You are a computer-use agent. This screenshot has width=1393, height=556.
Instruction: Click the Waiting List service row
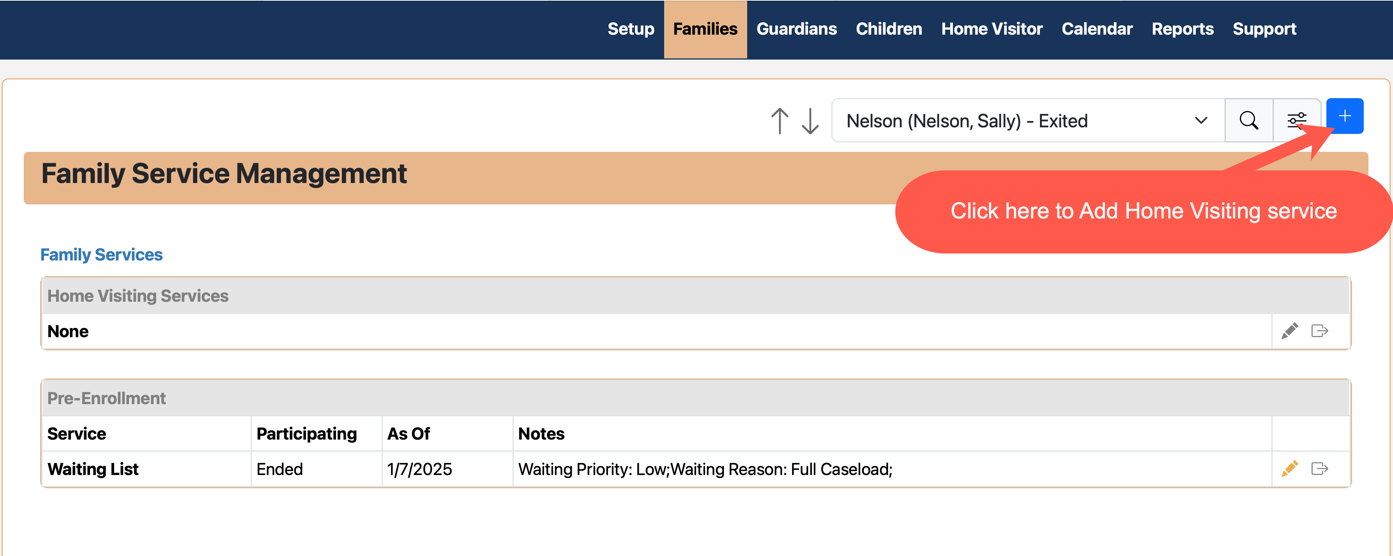point(92,469)
